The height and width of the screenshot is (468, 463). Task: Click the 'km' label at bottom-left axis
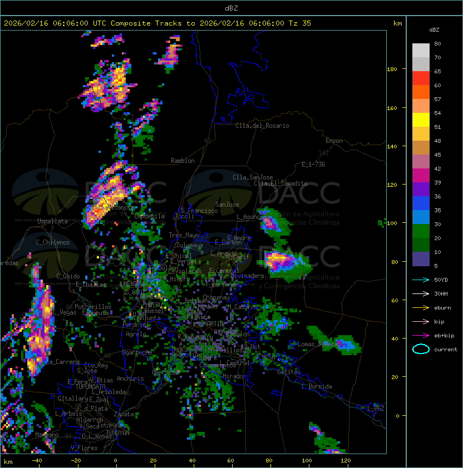pyautogui.click(x=8, y=462)
